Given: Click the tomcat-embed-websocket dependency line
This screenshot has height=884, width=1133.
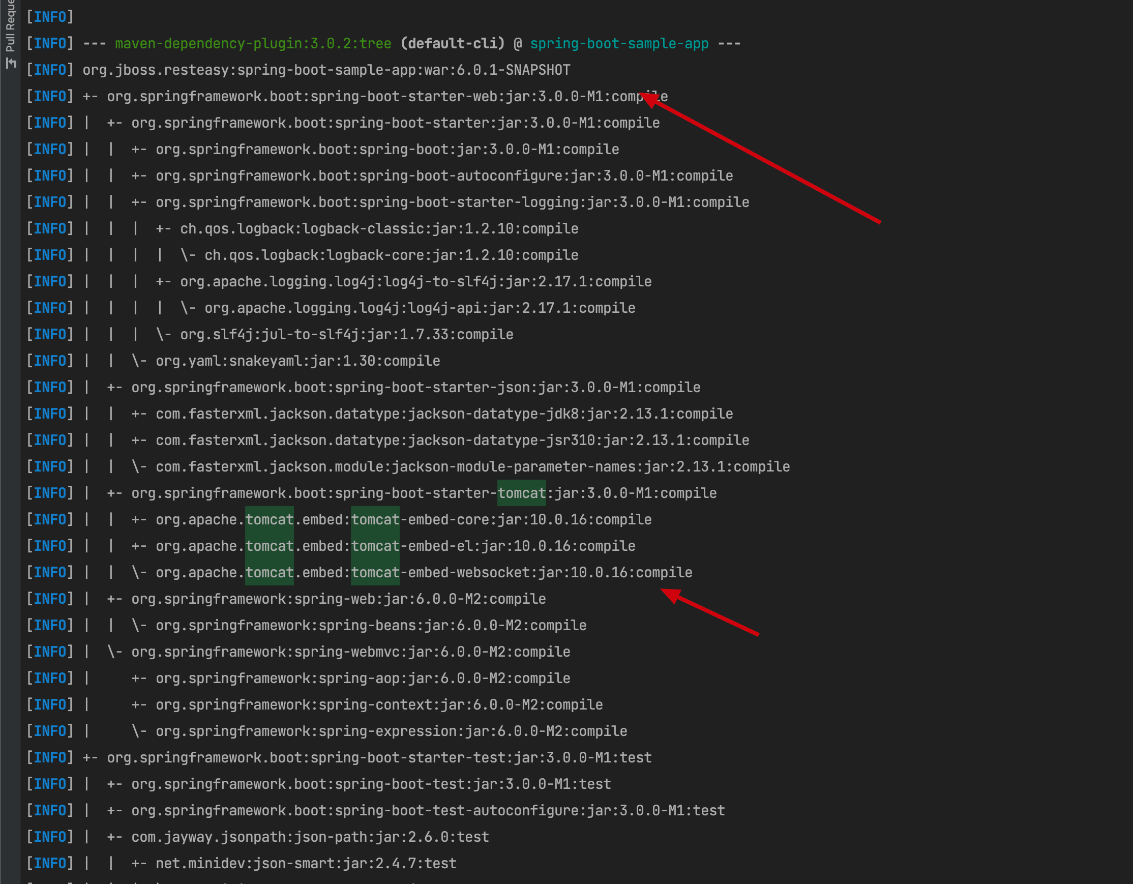Looking at the screenshot, I should 423,572.
